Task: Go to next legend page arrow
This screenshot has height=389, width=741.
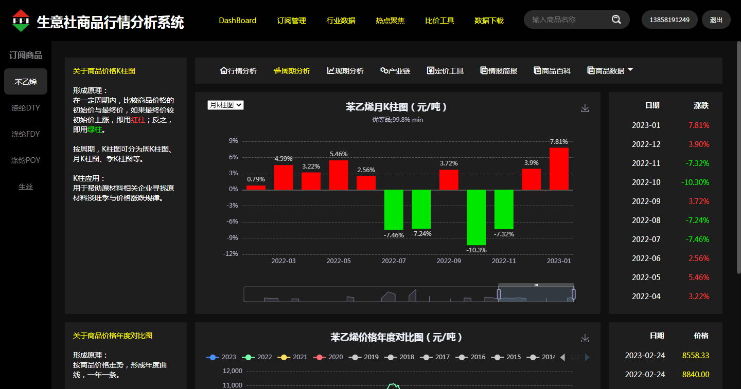Action: (588, 357)
